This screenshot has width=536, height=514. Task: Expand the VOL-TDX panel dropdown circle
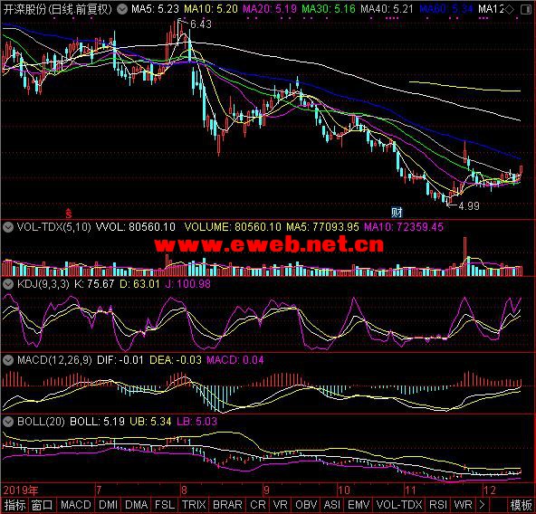tap(8, 227)
